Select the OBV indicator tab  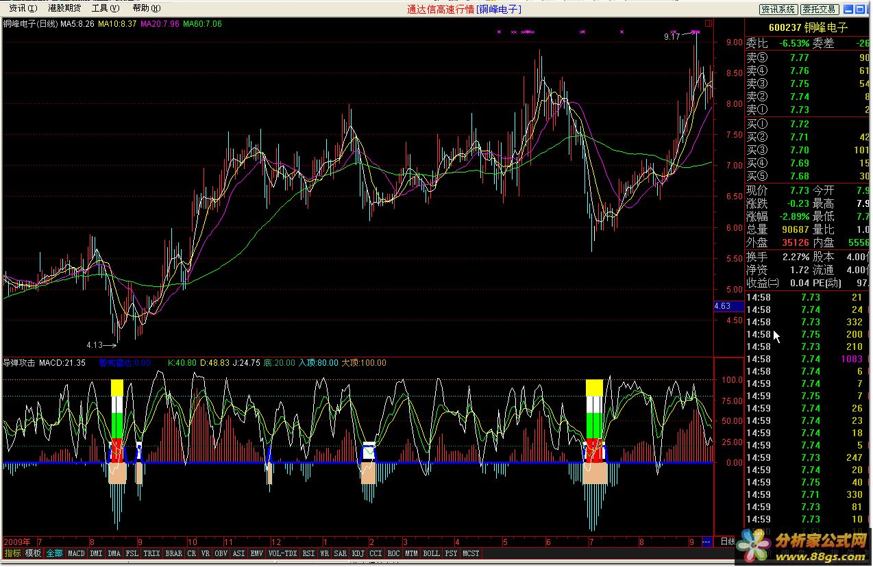(221, 553)
